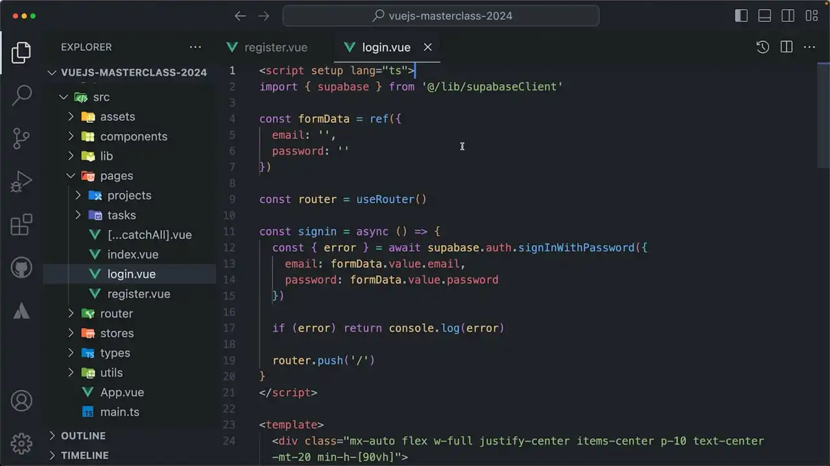Go forward with the right arrow

[x=263, y=16]
